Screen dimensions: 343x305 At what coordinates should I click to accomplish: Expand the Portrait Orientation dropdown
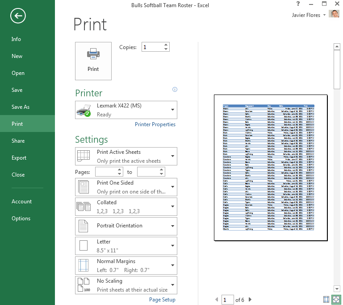pyautogui.click(x=126, y=226)
